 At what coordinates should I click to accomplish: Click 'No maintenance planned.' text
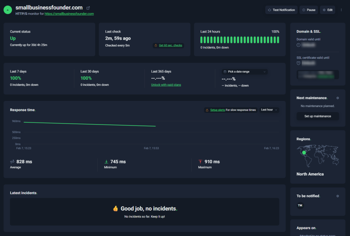[318, 106]
